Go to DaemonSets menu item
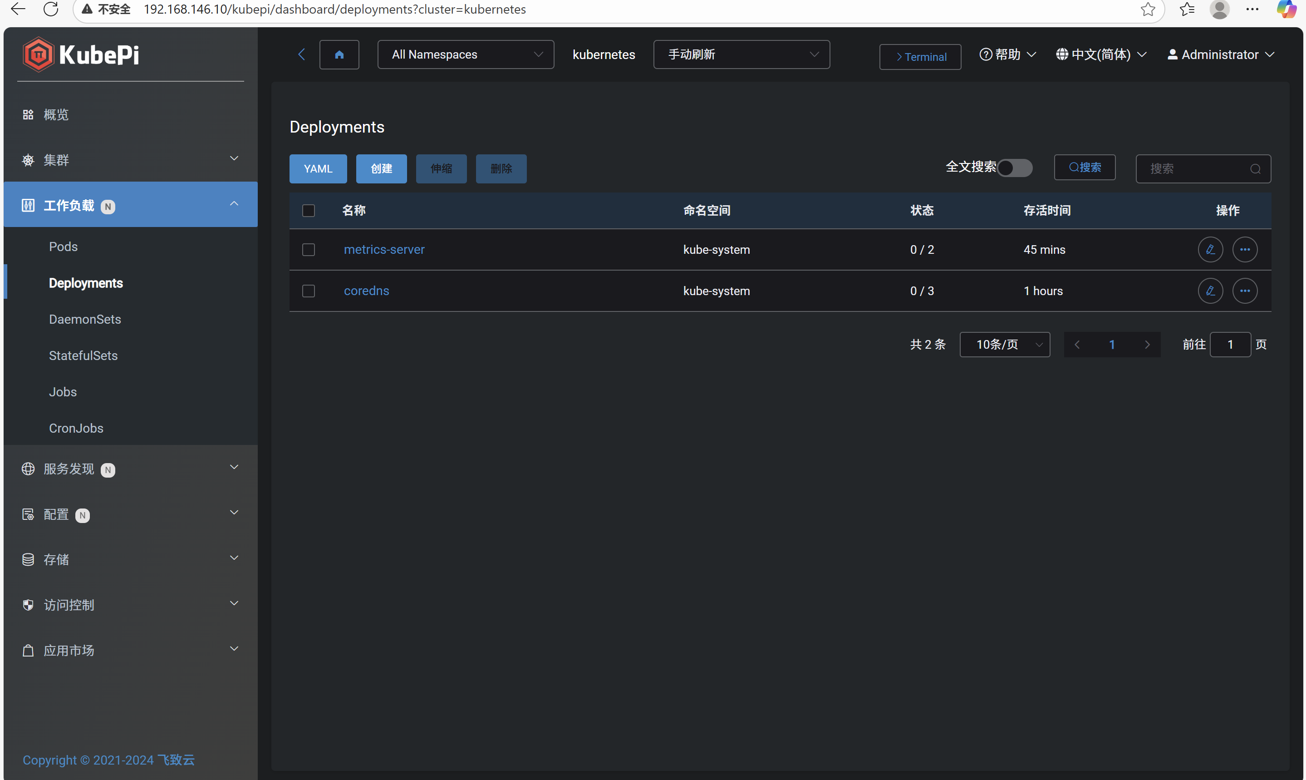This screenshot has width=1306, height=780. click(84, 319)
